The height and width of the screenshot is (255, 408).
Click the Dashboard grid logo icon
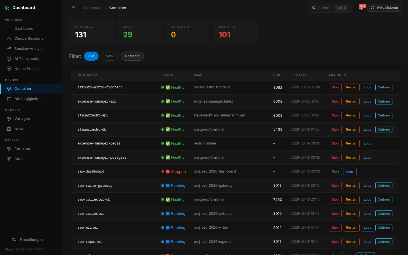point(7,8)
